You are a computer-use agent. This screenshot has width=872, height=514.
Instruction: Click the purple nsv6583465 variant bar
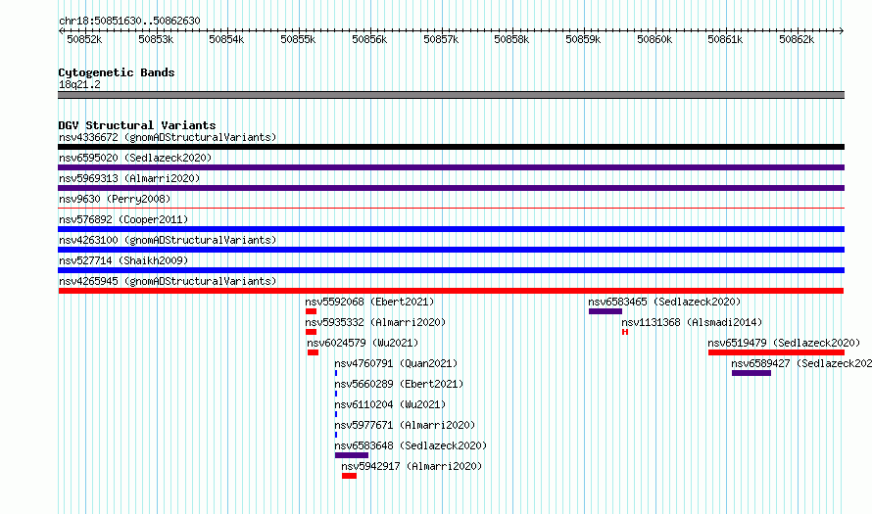coord(606,311)
